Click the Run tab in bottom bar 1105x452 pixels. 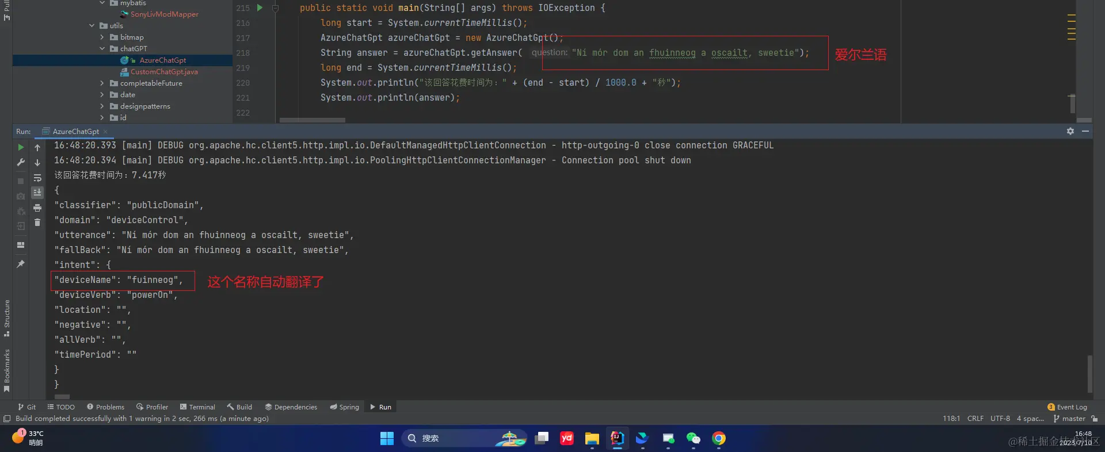[380, 407]
